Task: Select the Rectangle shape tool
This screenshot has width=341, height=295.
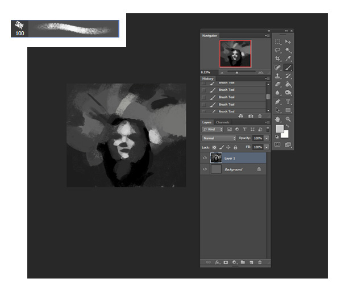Action: [x=288, y=110]
